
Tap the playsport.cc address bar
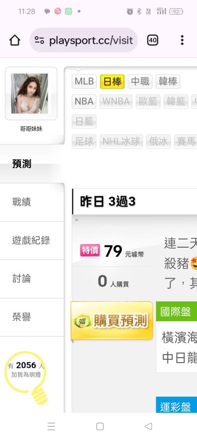click(84, 40)
